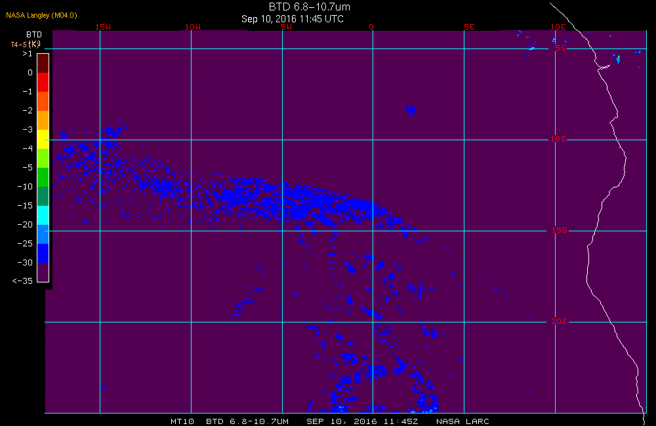Click footer timestamp 'SEP 10, 2016 11:45Z'
This screenshot has height=426, width=656.
pyautogui.click(x=362, y=421)
